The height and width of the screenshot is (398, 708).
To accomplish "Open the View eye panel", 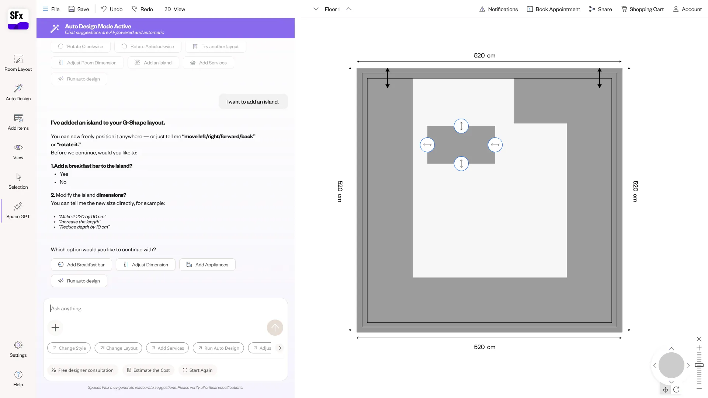I will [18, 151].
